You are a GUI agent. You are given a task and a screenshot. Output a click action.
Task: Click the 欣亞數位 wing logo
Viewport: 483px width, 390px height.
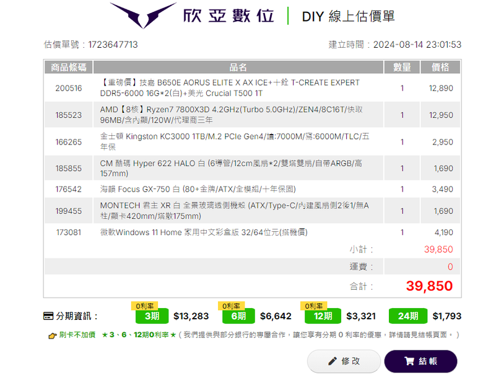(143, 15)
